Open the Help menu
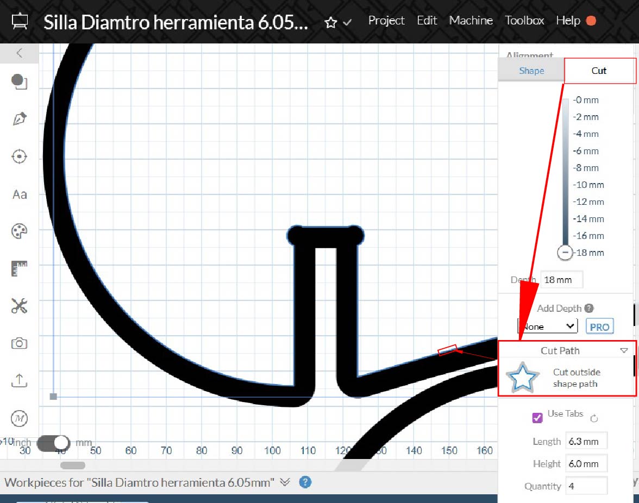The height and width of the screenshot is (503, 639). tap(568, 20)
